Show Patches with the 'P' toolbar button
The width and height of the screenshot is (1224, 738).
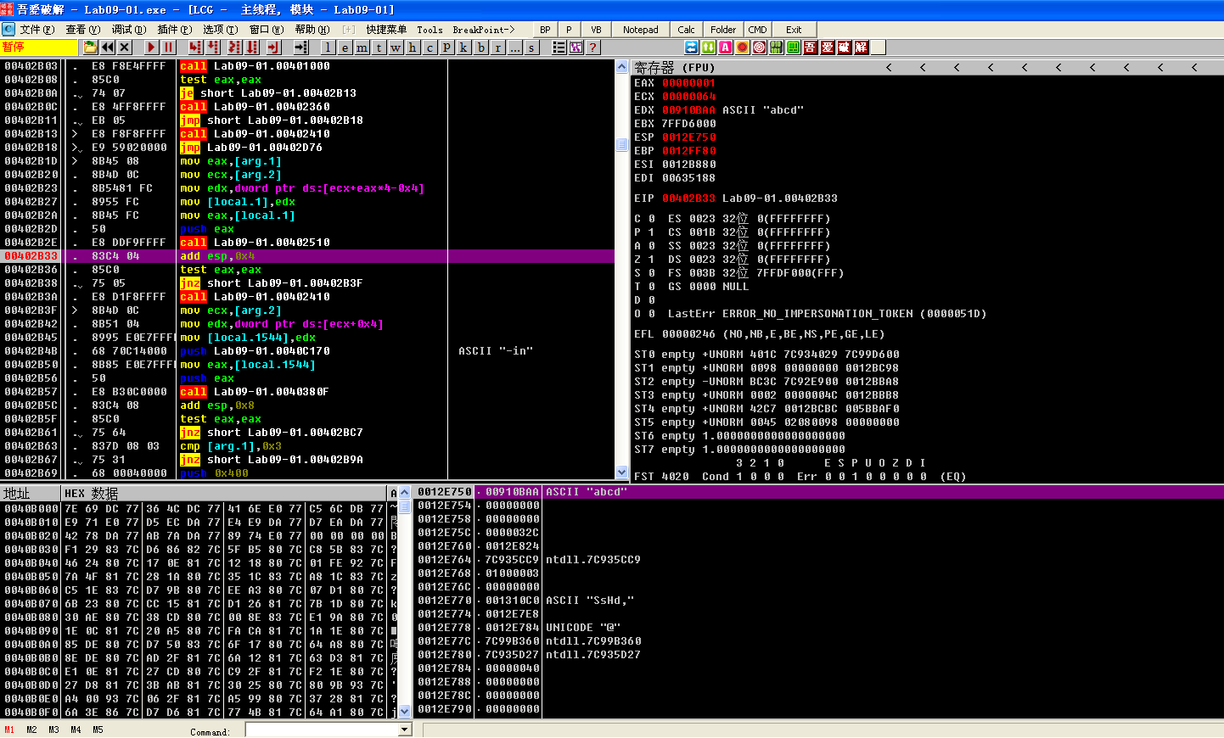(x=447, y=48)
